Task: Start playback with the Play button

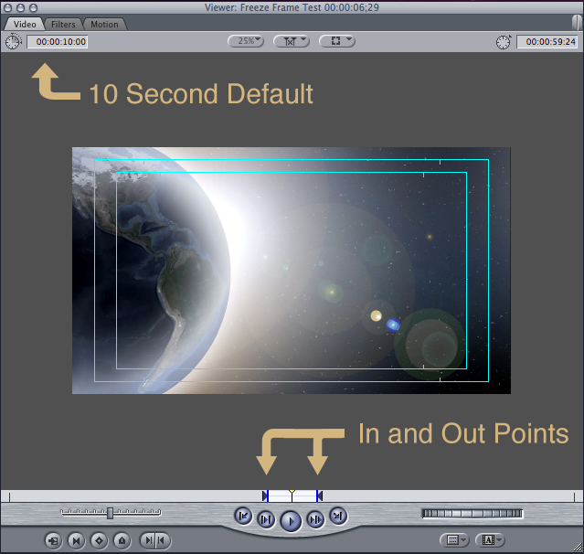Action: tap(291, 521)
